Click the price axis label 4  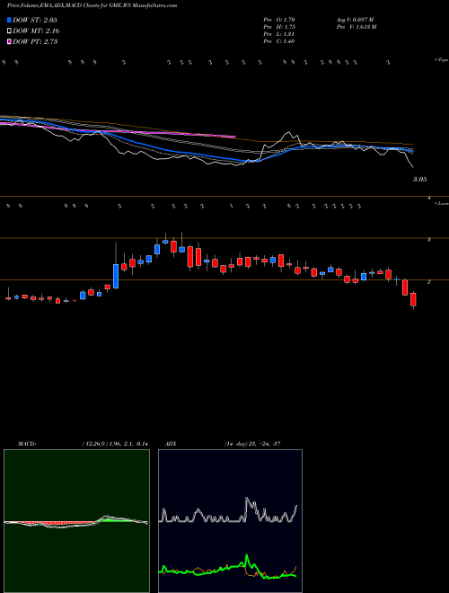click(429, 198)
